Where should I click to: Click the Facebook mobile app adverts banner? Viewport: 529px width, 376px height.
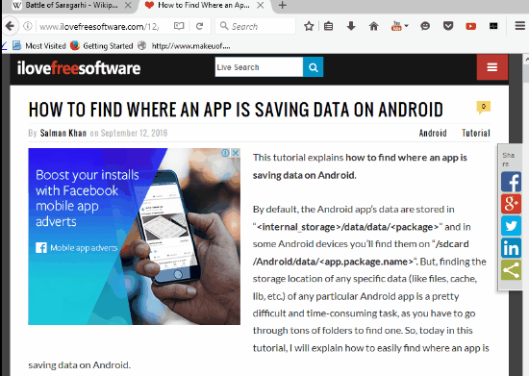click(x=135, y=237)
